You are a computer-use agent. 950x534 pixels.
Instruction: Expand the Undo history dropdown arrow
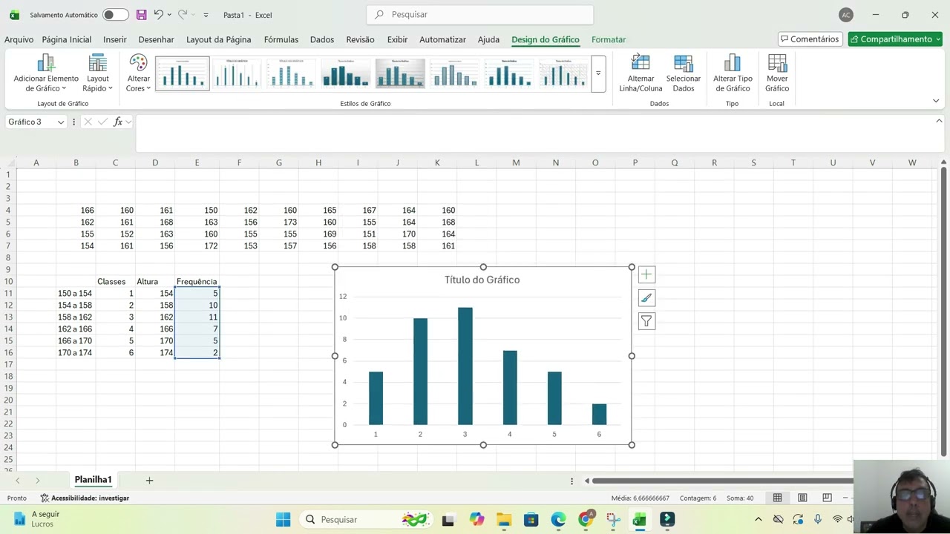[x=170, y=15]
